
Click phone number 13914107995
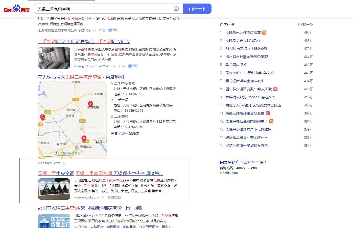(x=133, y=94)
